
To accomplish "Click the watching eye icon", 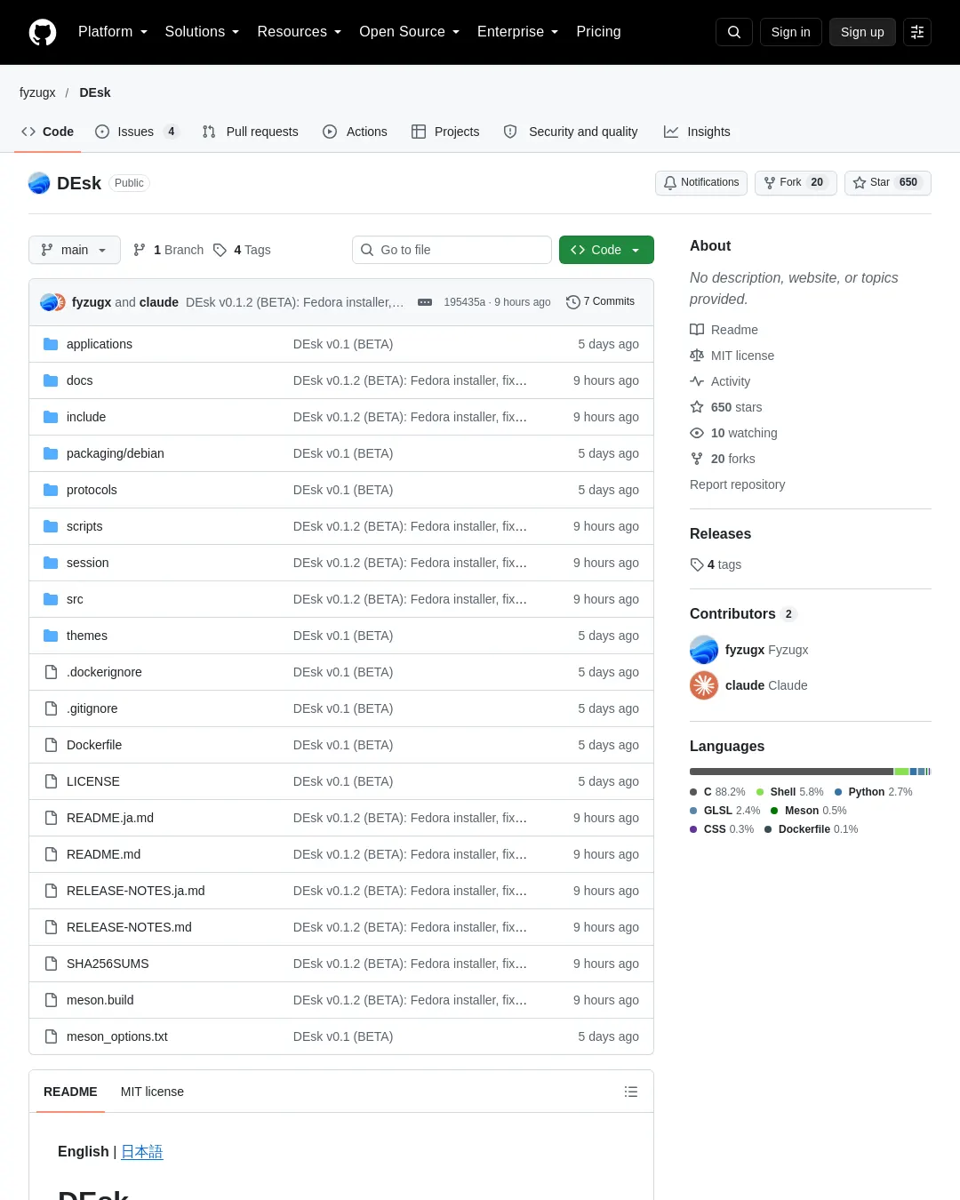I will pos(697,433).
